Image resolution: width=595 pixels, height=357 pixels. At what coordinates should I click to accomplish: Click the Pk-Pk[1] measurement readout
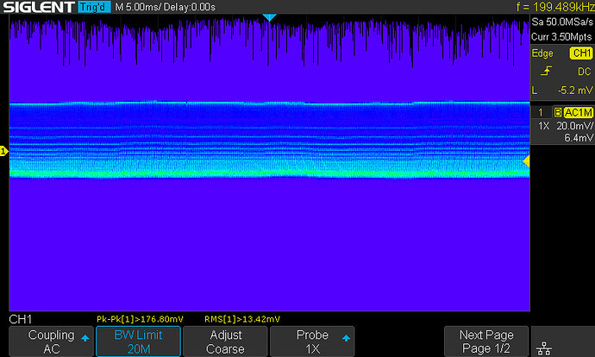click(x=140, y=319)
